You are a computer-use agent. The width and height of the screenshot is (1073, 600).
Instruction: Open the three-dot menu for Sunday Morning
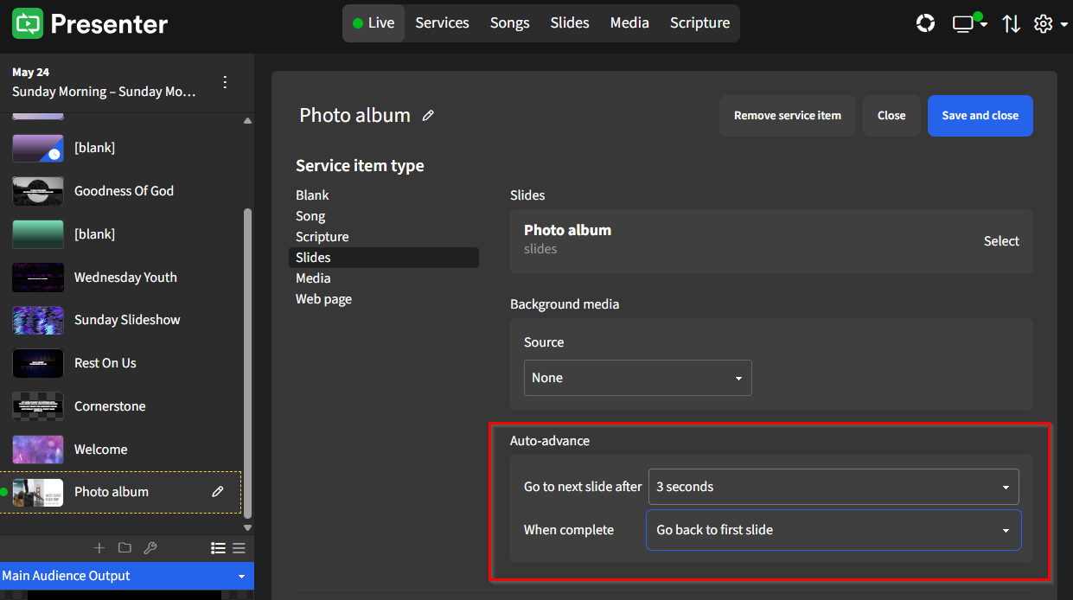(225, 81)
